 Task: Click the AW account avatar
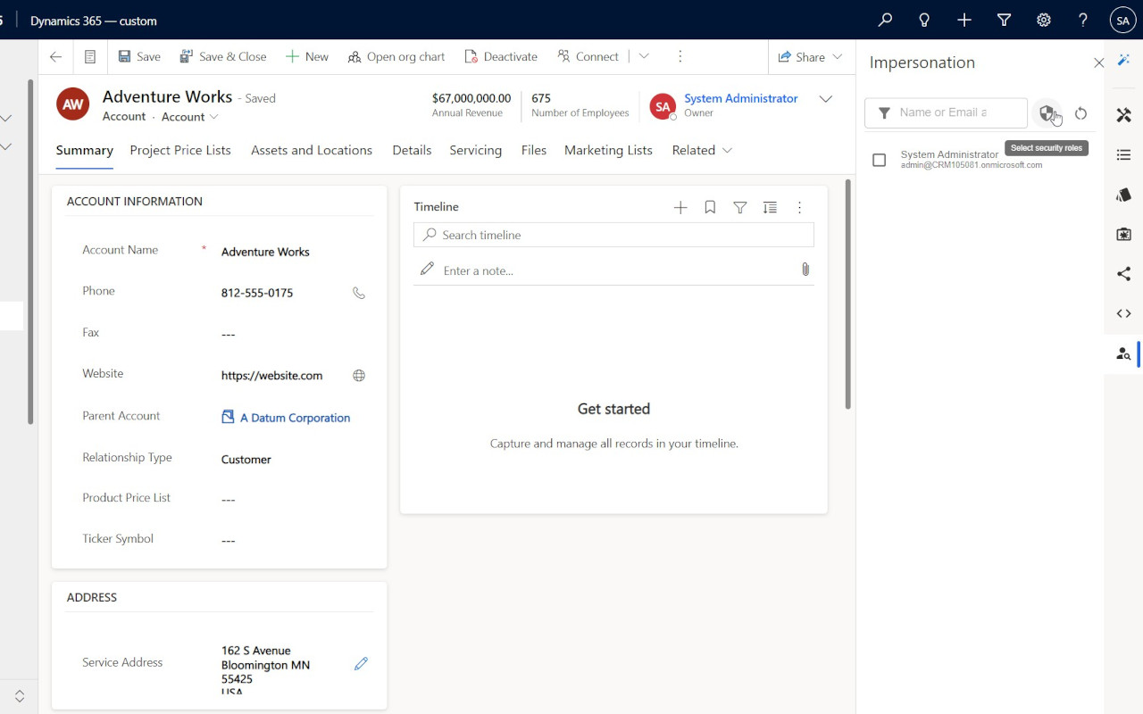[73, 104]
